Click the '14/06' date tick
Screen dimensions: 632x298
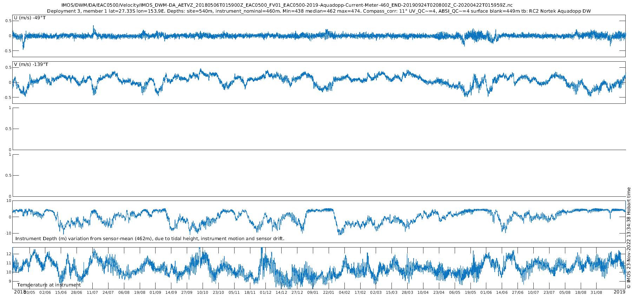coord(502,293)
